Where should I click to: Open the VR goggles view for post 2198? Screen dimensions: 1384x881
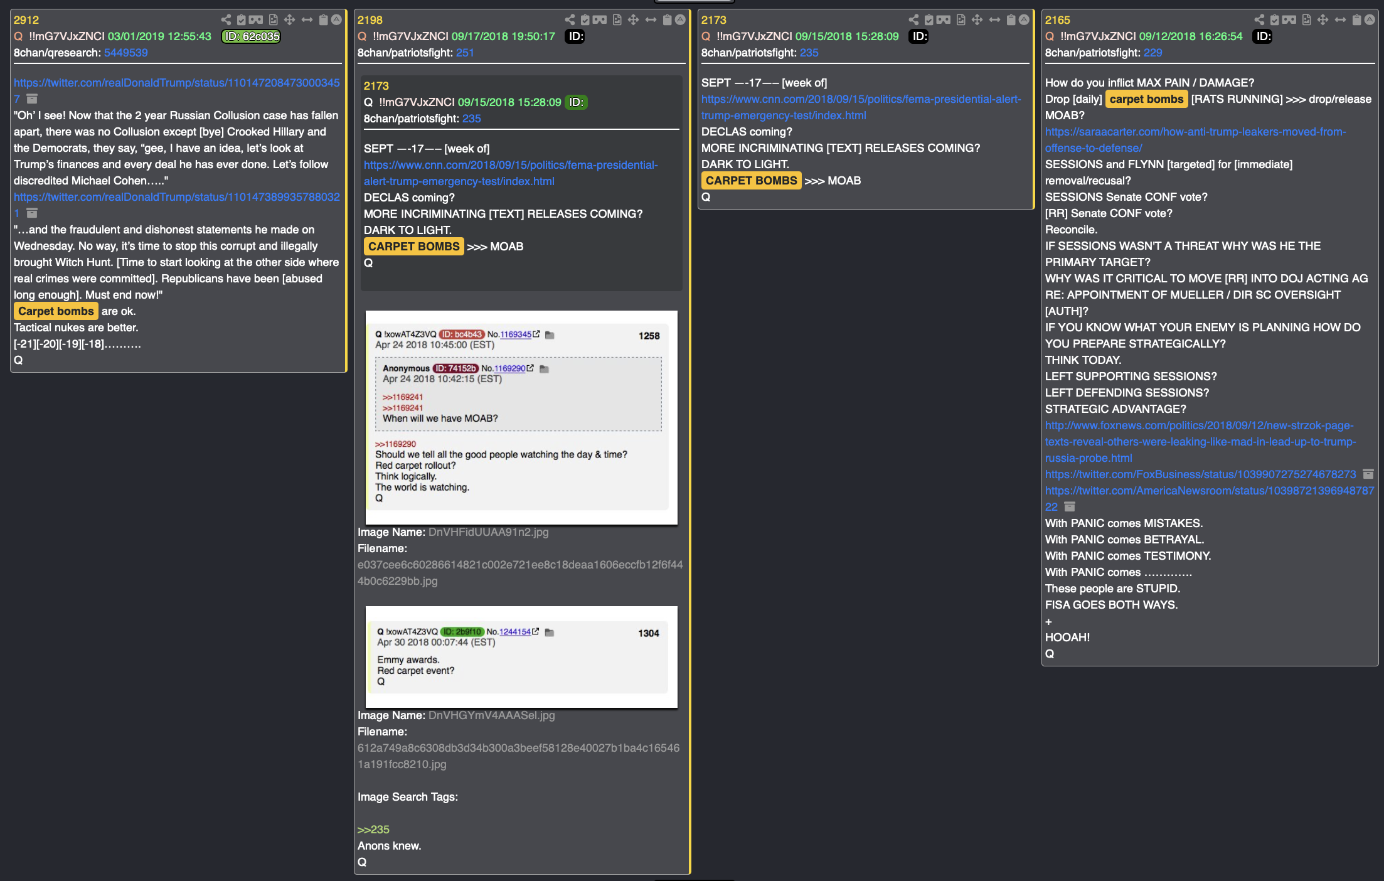coord(600,20)
